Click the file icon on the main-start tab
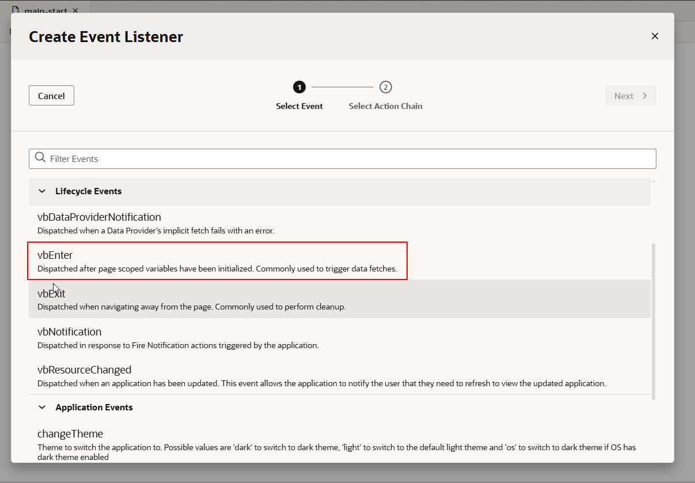695x483 pixels. coord(16,10)
